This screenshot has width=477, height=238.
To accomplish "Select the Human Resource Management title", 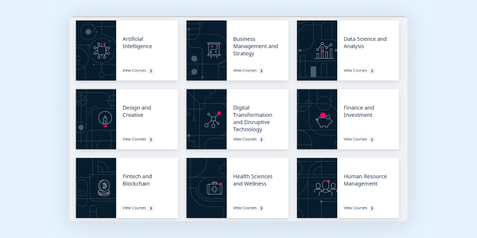I will pos(365,180).
